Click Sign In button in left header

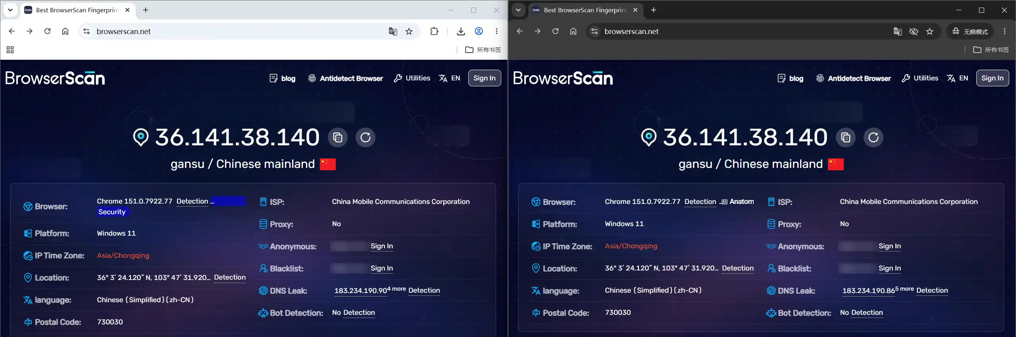[485, 78]
